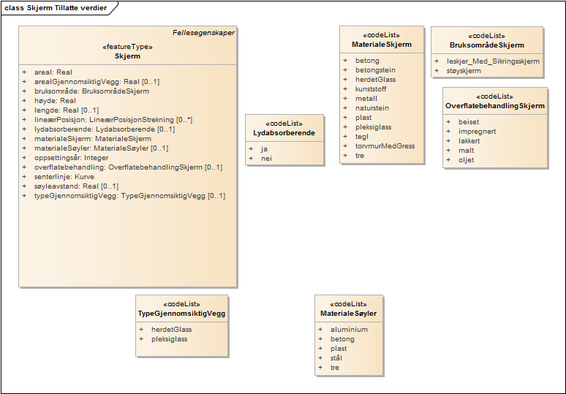The image size is (566, 394).
Task: Select 'torvmurMedGress' in MaterialeSkjerm
Action: [385, 146]
